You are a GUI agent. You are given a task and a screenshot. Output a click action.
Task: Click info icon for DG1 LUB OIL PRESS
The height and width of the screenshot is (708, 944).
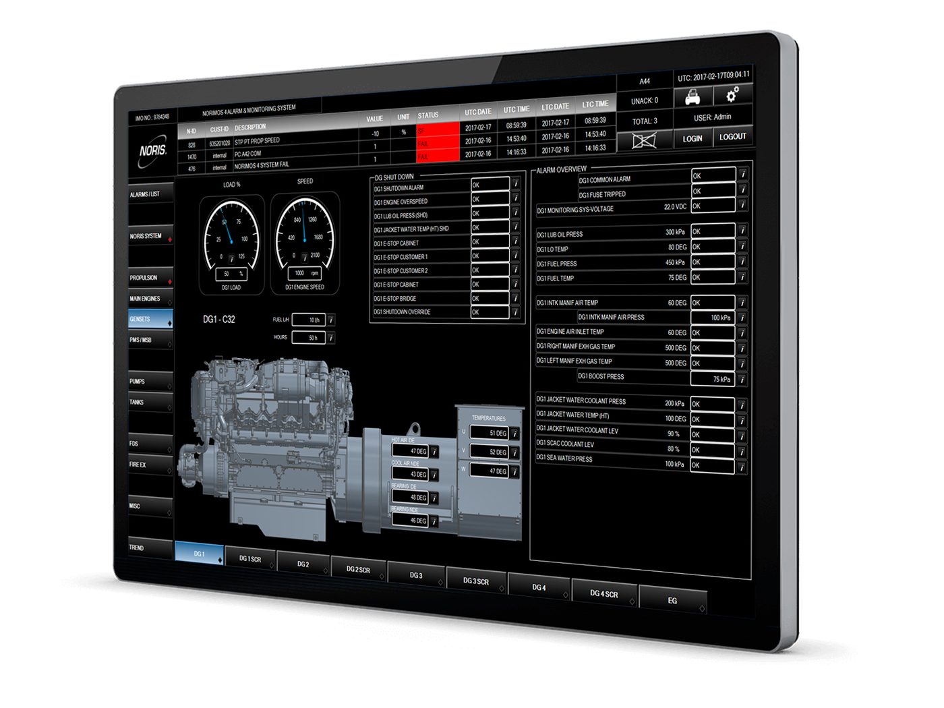pyautogui.click(x=742, y=230)
